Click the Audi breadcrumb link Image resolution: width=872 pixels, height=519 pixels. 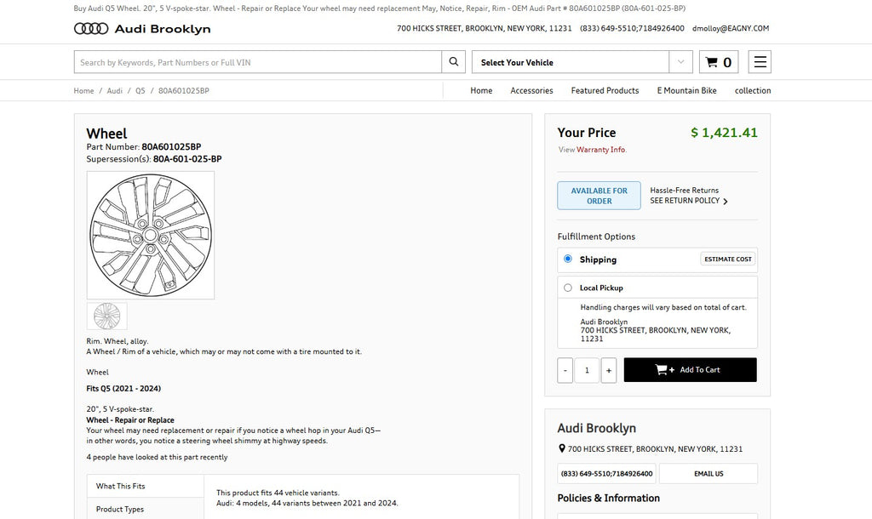click(x=115, y=90)
